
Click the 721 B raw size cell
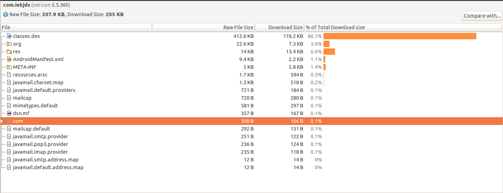pyautogui.click(x=247, y=90)
